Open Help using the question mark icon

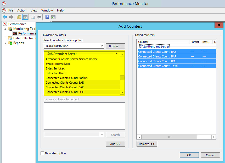[x=47, y=17]
